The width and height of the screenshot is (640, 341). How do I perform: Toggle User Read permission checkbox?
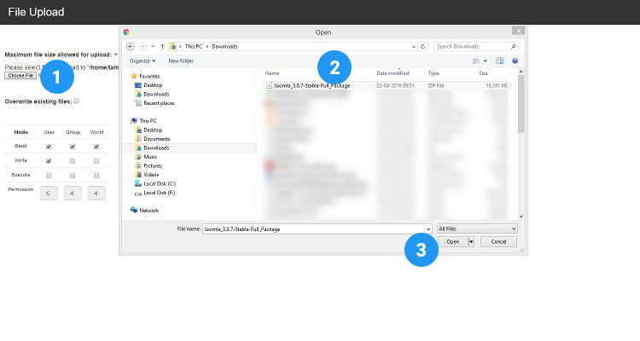click(49, 147)
